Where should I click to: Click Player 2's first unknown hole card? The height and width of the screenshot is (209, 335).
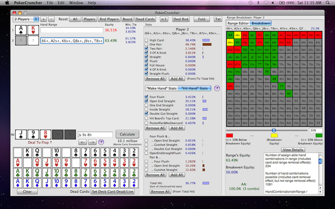click(x=21, y=41)
